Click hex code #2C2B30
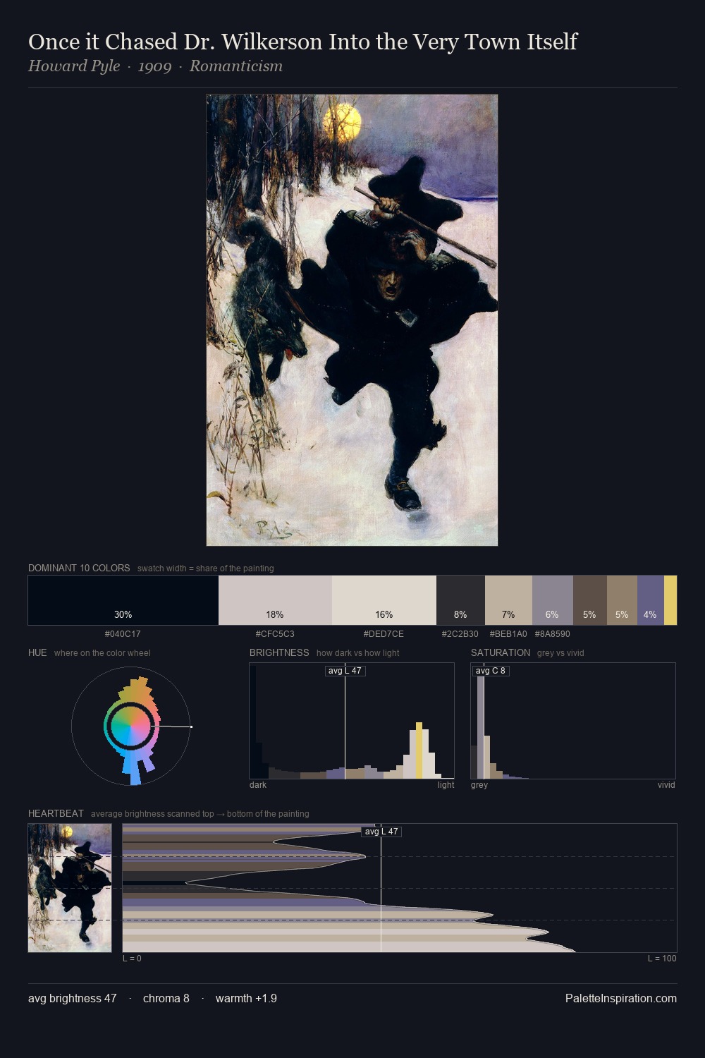The image size is (705, 1058). coord(460,634)
